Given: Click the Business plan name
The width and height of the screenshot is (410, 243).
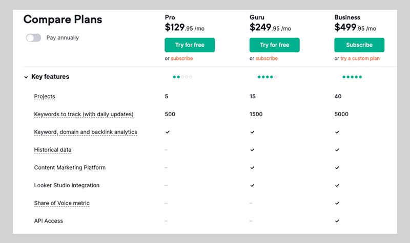Looking at the screenshot, I should point(347,17).
